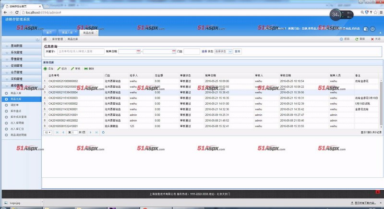Click 库存管理 in the breadcrumb

pos(58,39)
